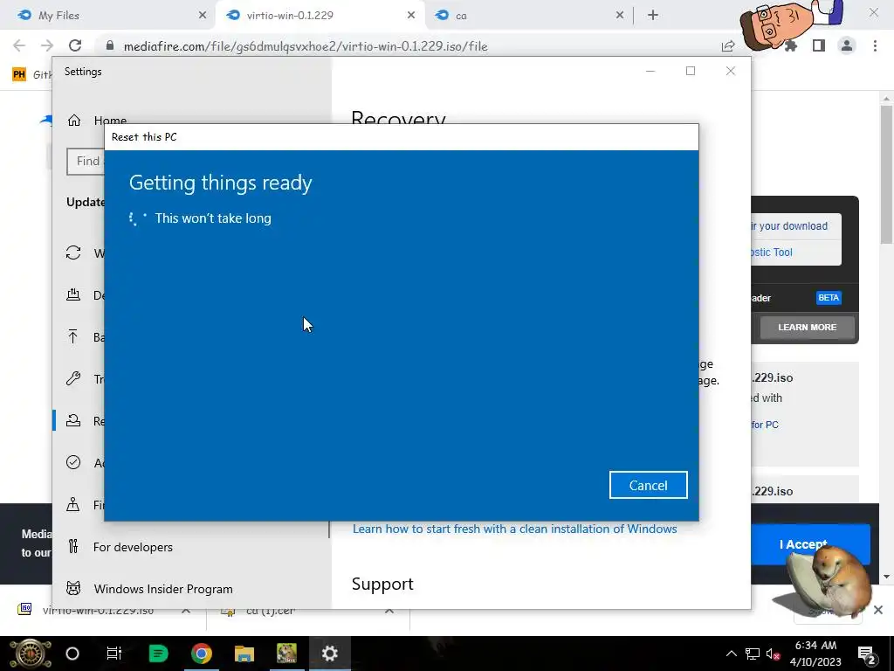This screenshot has width=894, height=671.
Task: Toggle the Chrome side panel
Action: [819, 45]
